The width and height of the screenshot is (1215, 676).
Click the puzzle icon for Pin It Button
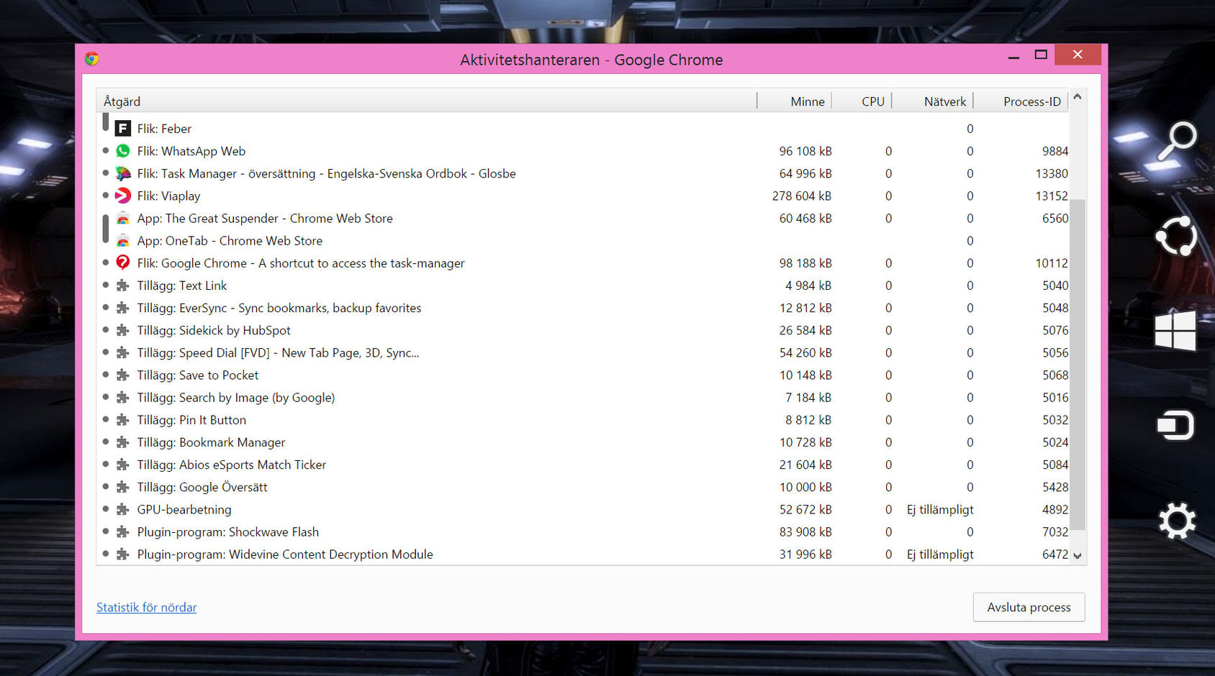point(123,420)
